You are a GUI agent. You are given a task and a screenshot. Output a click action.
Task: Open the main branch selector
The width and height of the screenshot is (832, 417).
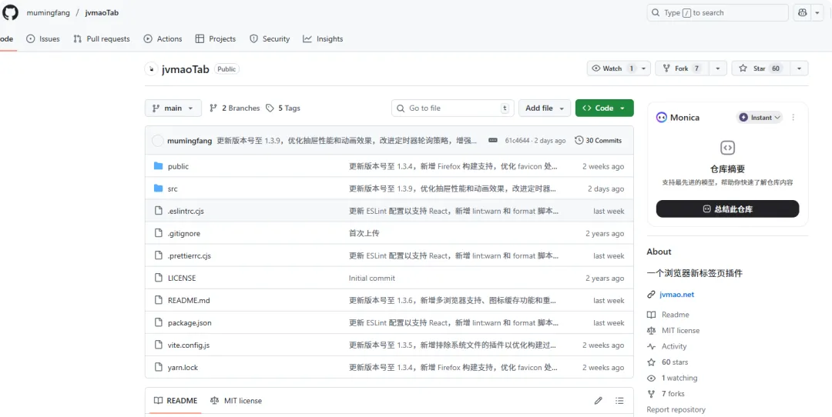coord(173,108)
